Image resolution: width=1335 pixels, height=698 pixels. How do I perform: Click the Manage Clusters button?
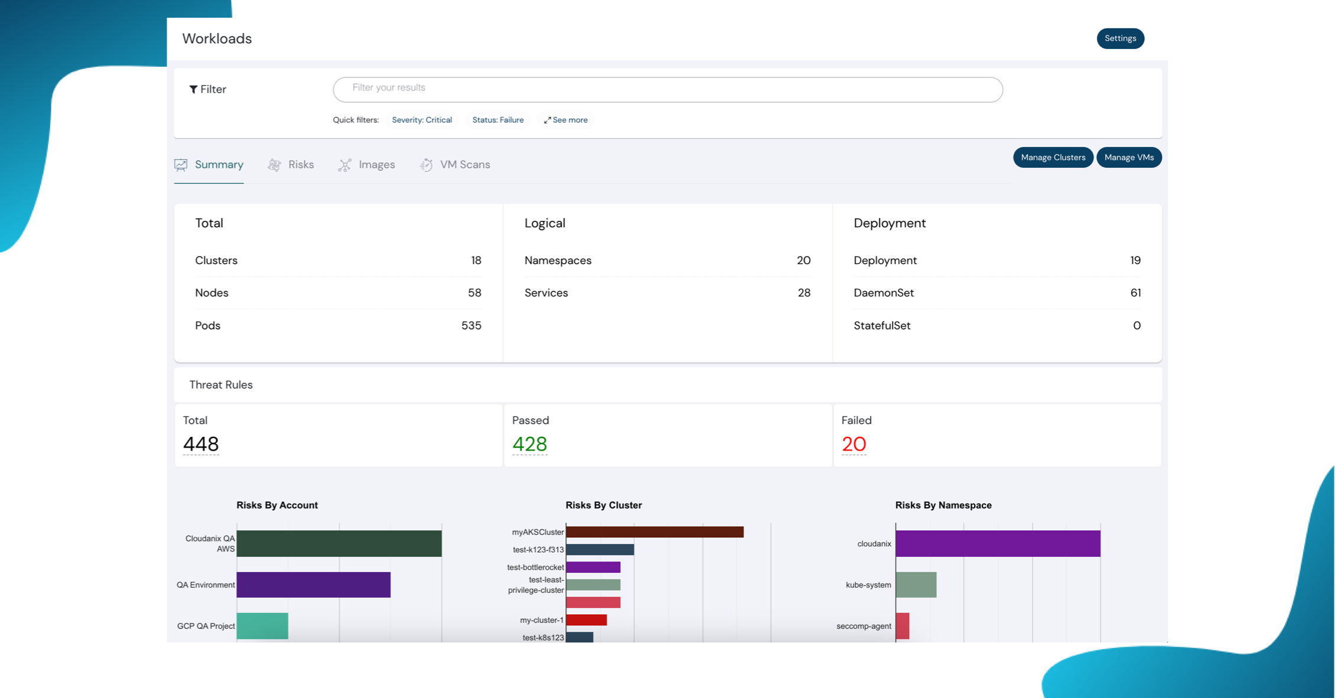(x=1053, y=157)
